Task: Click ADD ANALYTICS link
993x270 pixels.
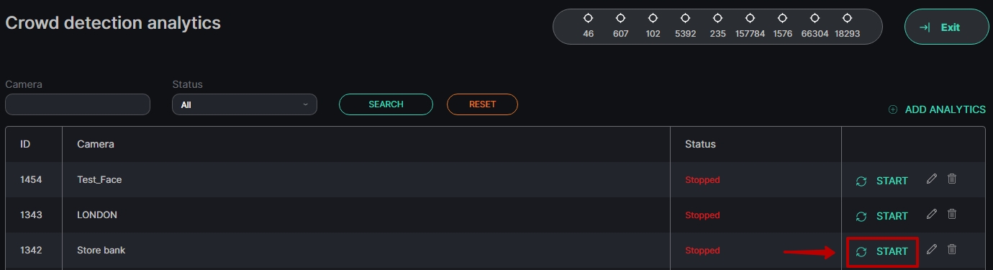Action: point(937,109)
